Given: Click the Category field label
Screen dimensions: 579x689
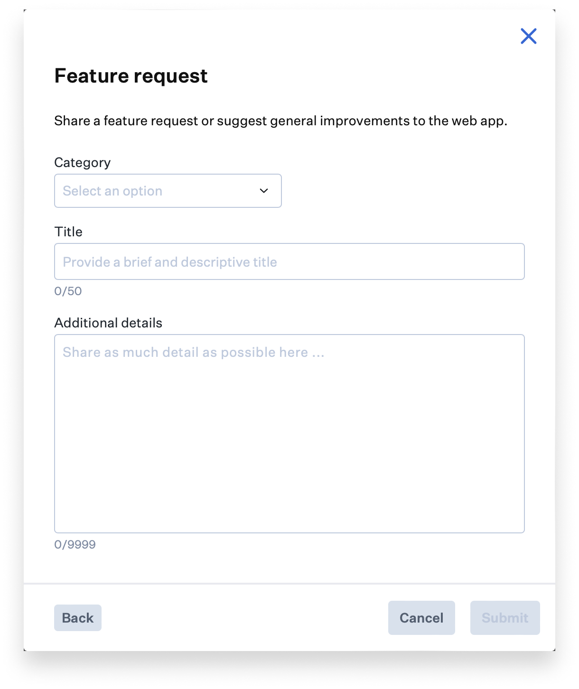Looking at the screenshot, I should pos(82,162).
